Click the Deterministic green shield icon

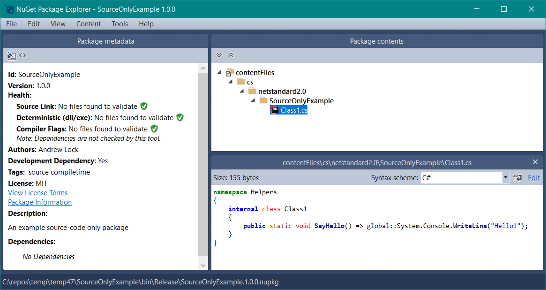click(180, 117)
